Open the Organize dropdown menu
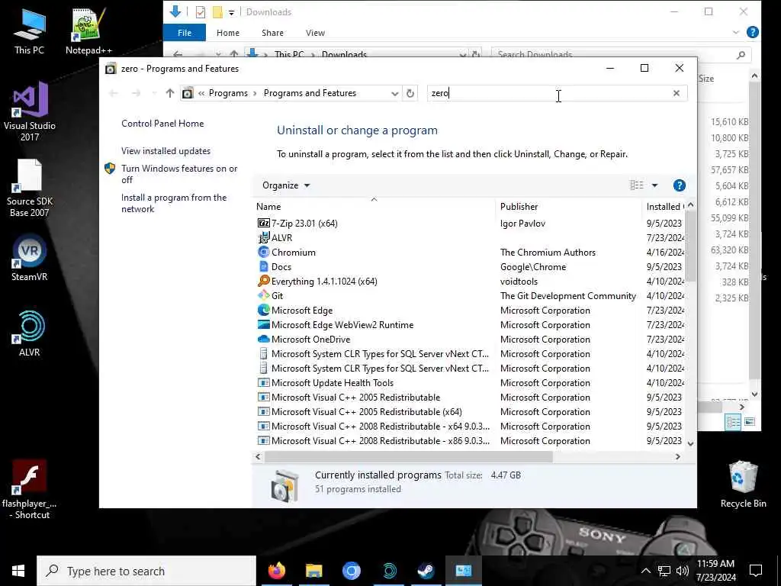Screen dimensions: 781x586 (x=286, y=185)
